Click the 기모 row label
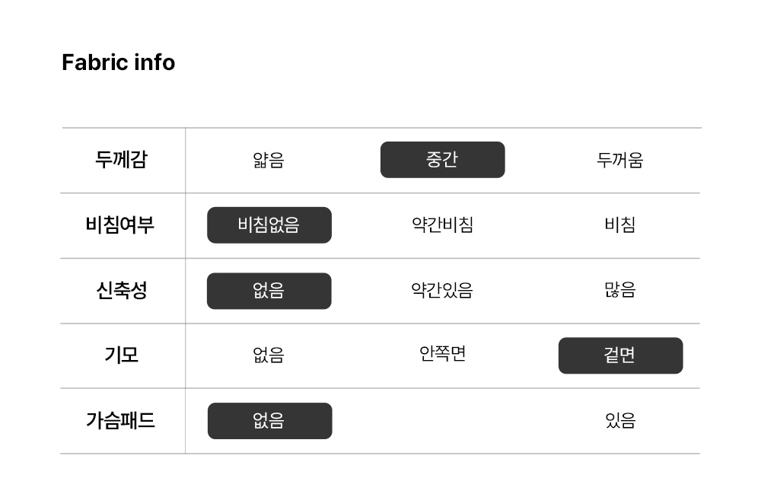The height and width of the screenshot is (478, 761). tap(121, 355)
